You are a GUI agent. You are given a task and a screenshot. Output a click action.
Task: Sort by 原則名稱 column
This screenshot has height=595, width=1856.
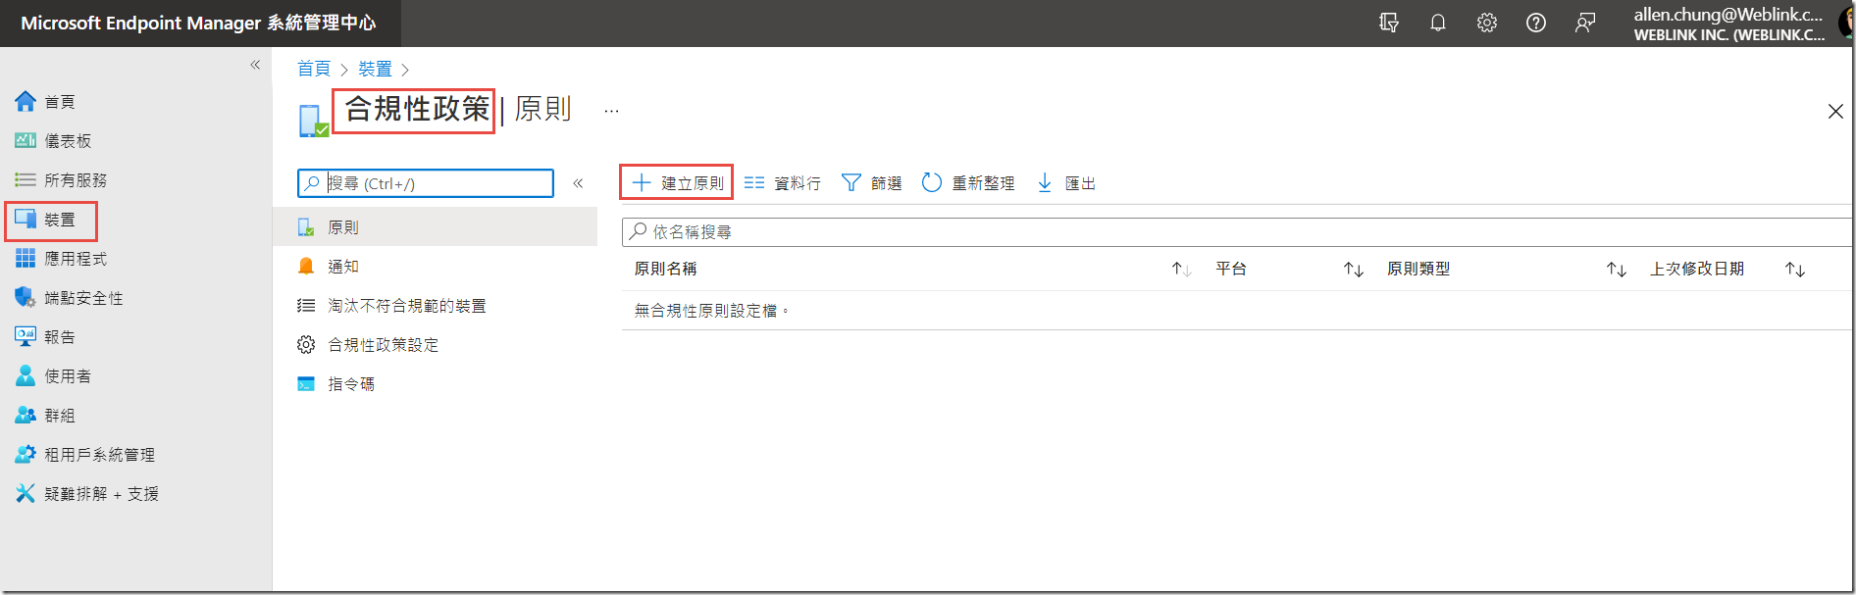click(1181, 270)
